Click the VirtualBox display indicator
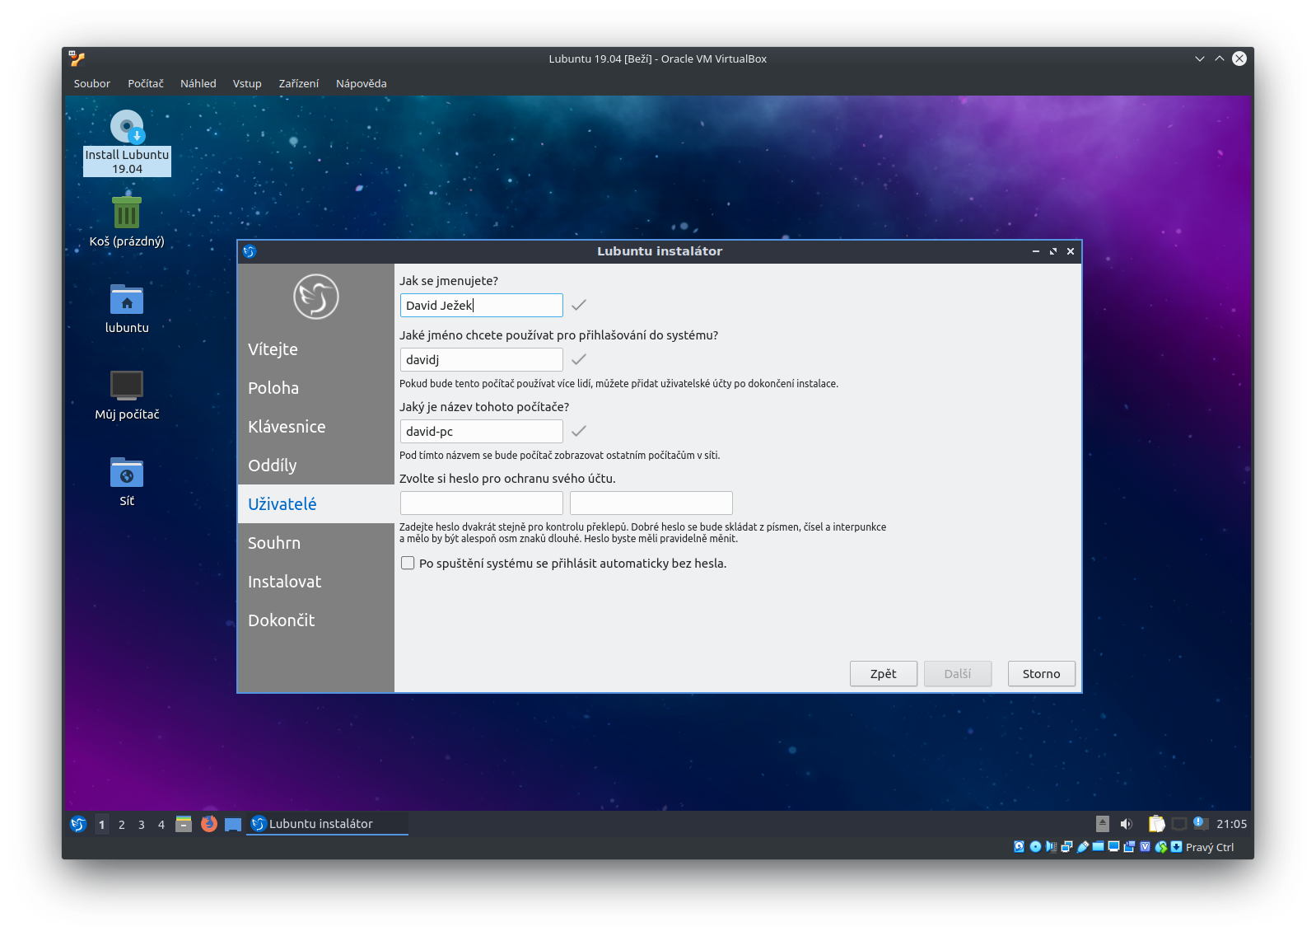Image resolution: width=1316 pixels, height=936 pixels. tap(1113, 847)
